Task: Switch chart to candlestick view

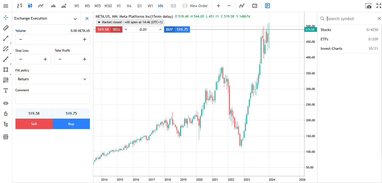Action: [30, 6]
